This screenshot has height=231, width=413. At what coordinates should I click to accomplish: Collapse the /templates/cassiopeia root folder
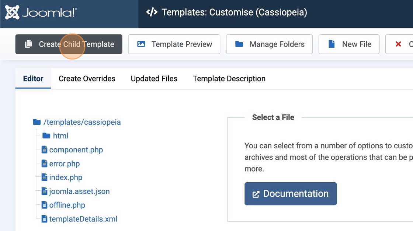[x=82, y=122]
